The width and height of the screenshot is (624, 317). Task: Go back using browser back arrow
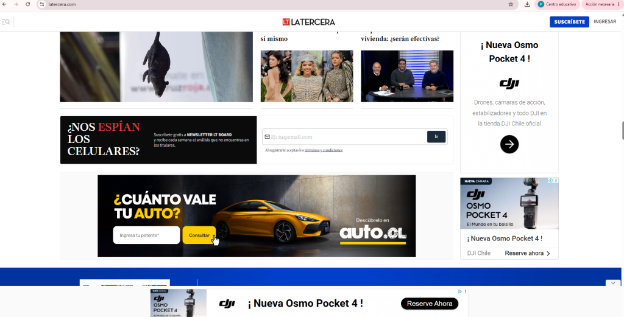(x=4, y=4)
